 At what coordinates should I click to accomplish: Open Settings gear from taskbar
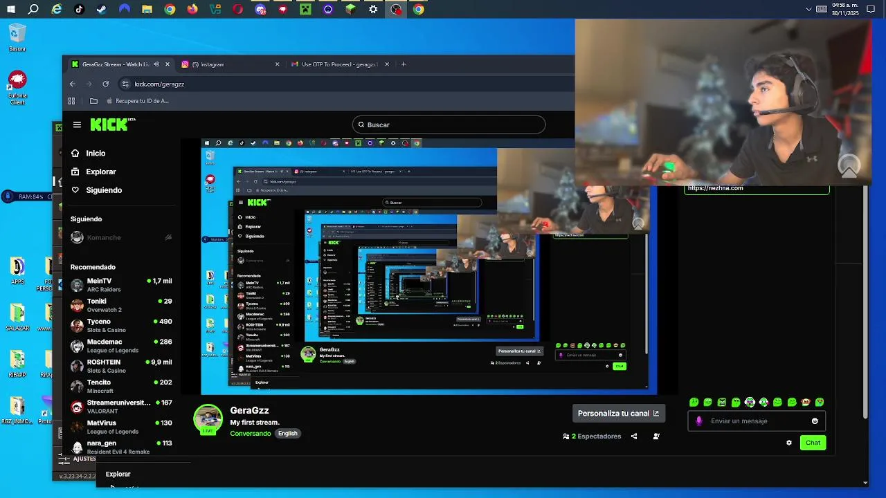[373, 10]
